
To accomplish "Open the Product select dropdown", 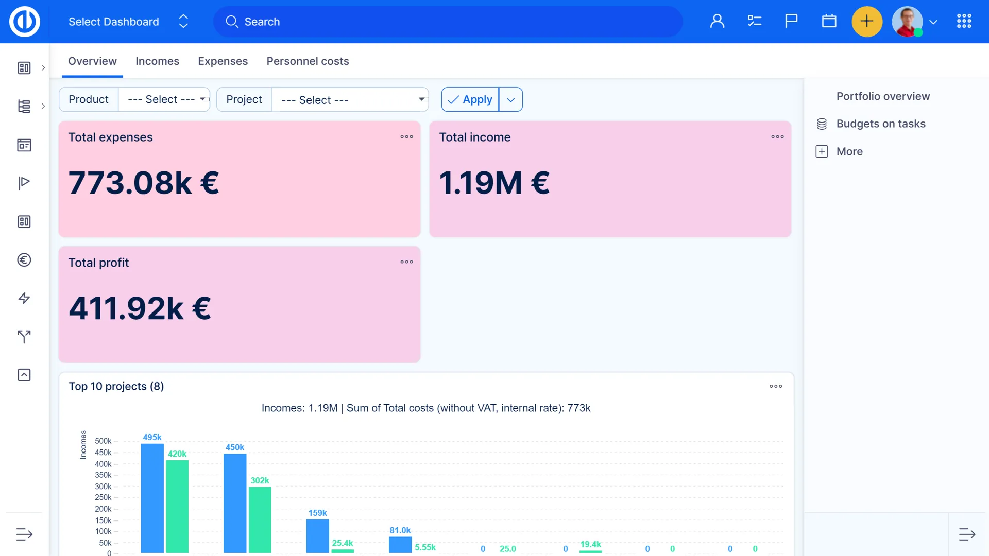I will (164, 99).
